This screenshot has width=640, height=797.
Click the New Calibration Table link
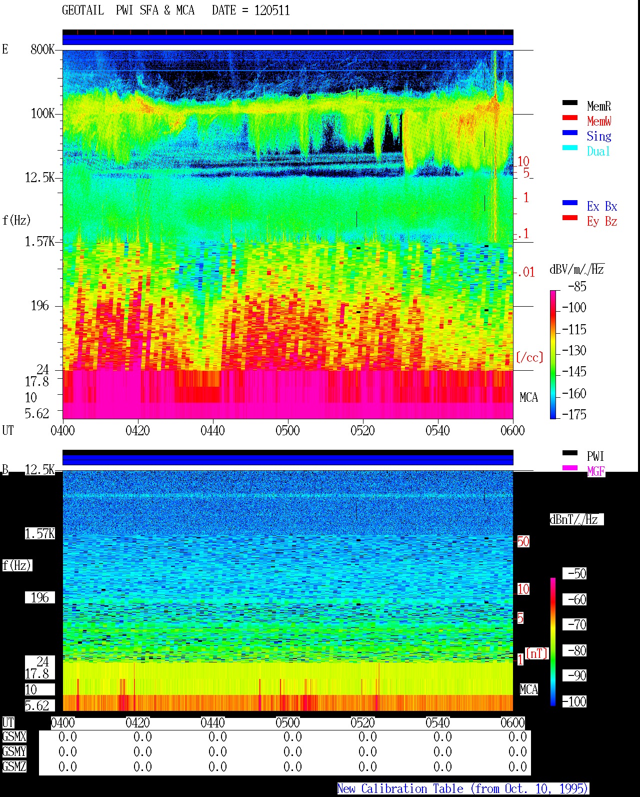[x=463, y=789]
